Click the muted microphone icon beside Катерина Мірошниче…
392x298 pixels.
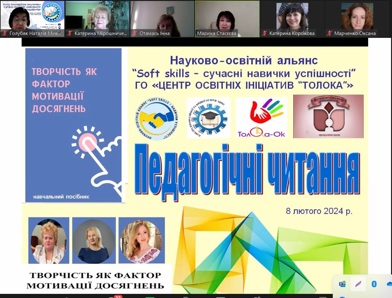(69, 33)
